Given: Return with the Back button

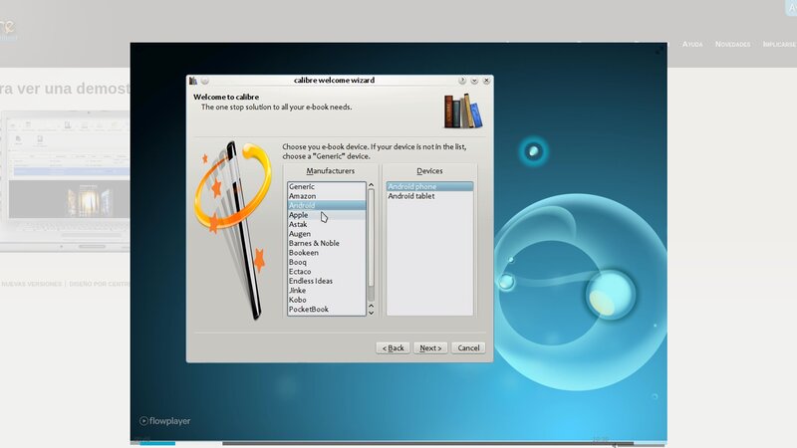Looking at the screenshot, I should pos(393,347).
